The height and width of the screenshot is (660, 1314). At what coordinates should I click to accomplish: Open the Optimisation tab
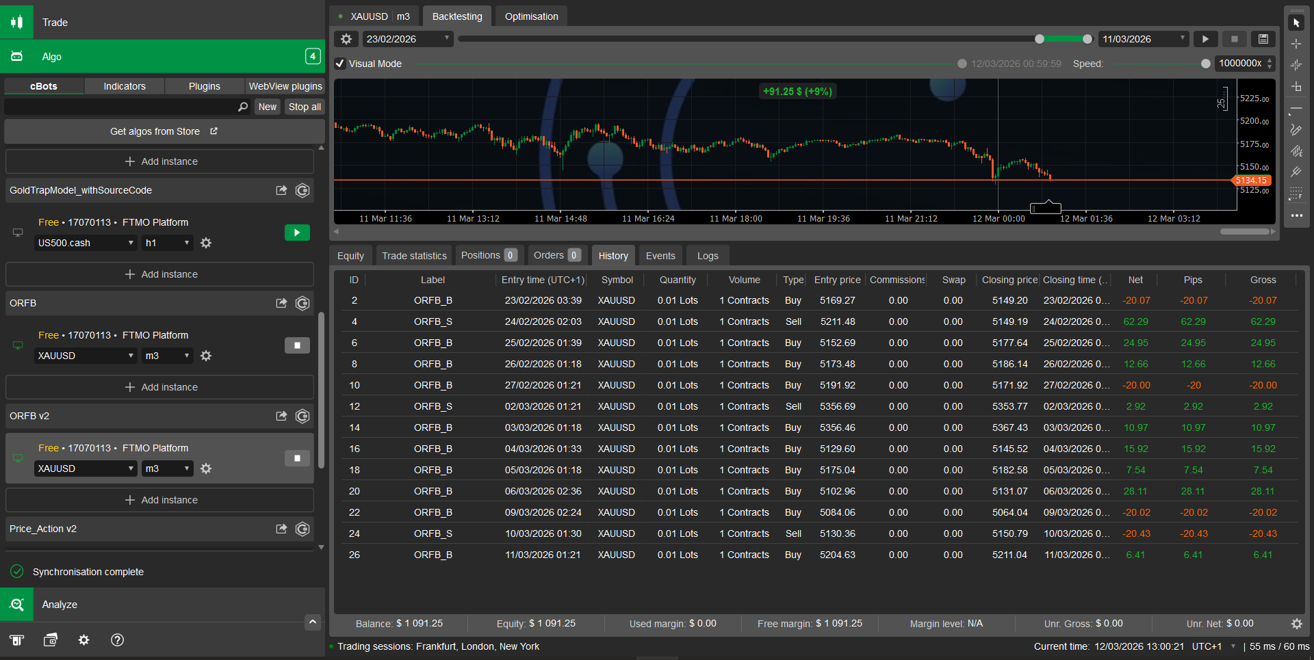531,16
